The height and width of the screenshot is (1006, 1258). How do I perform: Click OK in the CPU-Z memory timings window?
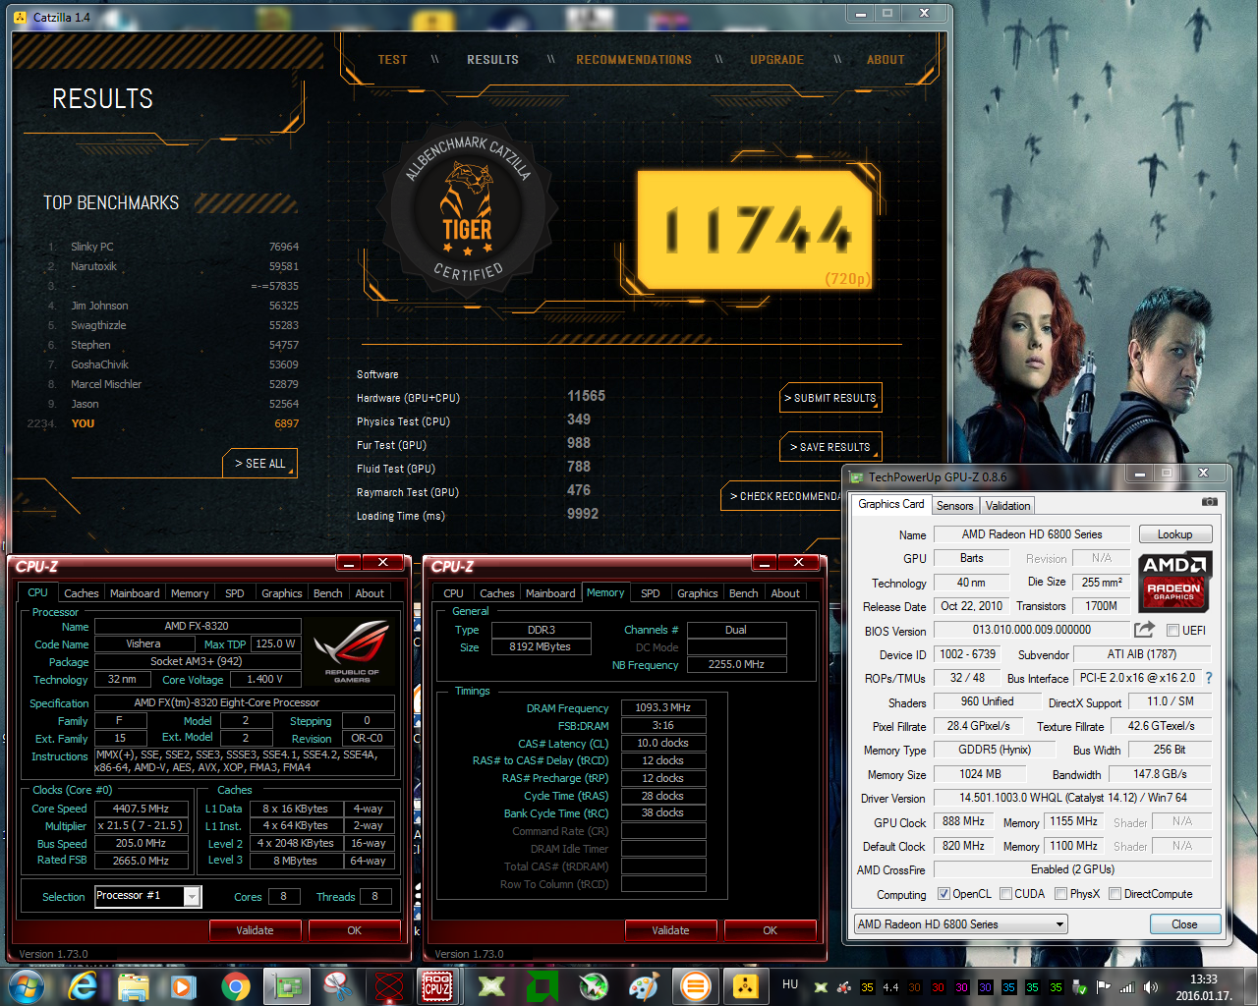pos(770,930)
